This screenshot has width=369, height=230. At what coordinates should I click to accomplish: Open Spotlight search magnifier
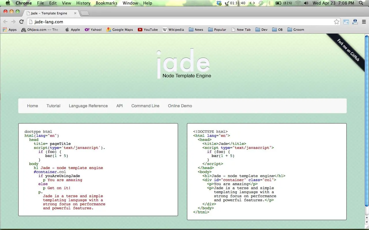pyautogui.click(x=361, y=3)
